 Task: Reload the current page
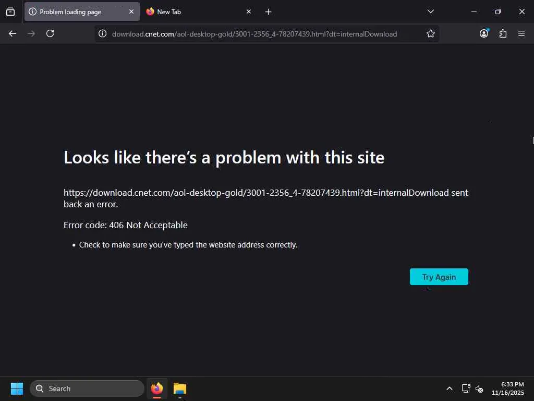[x=50, y=33]
